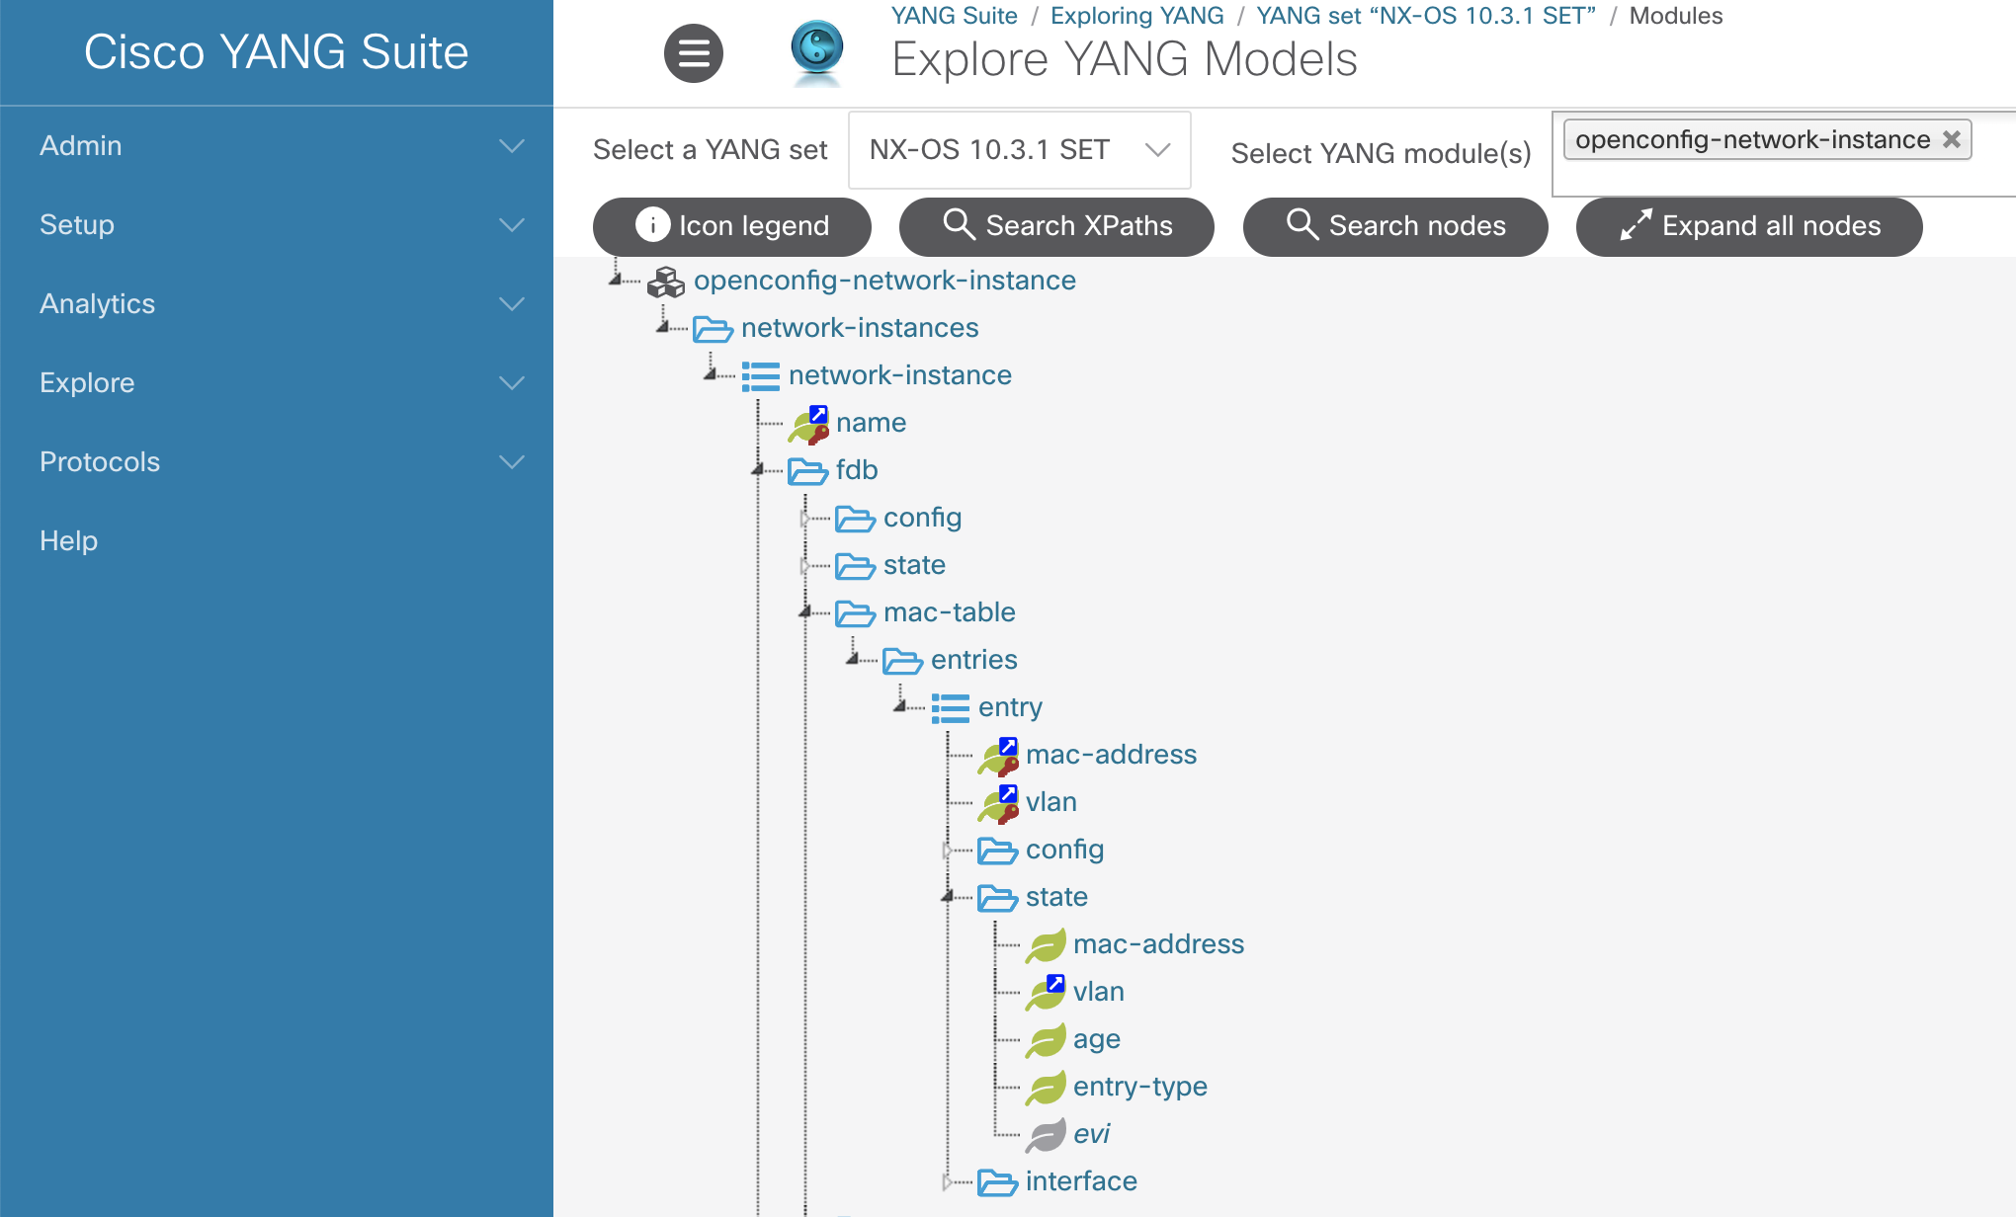Click the fdb folder icon
Image resolution: width=2016 pixels, height=1217 pixels.
pos(807,471)
